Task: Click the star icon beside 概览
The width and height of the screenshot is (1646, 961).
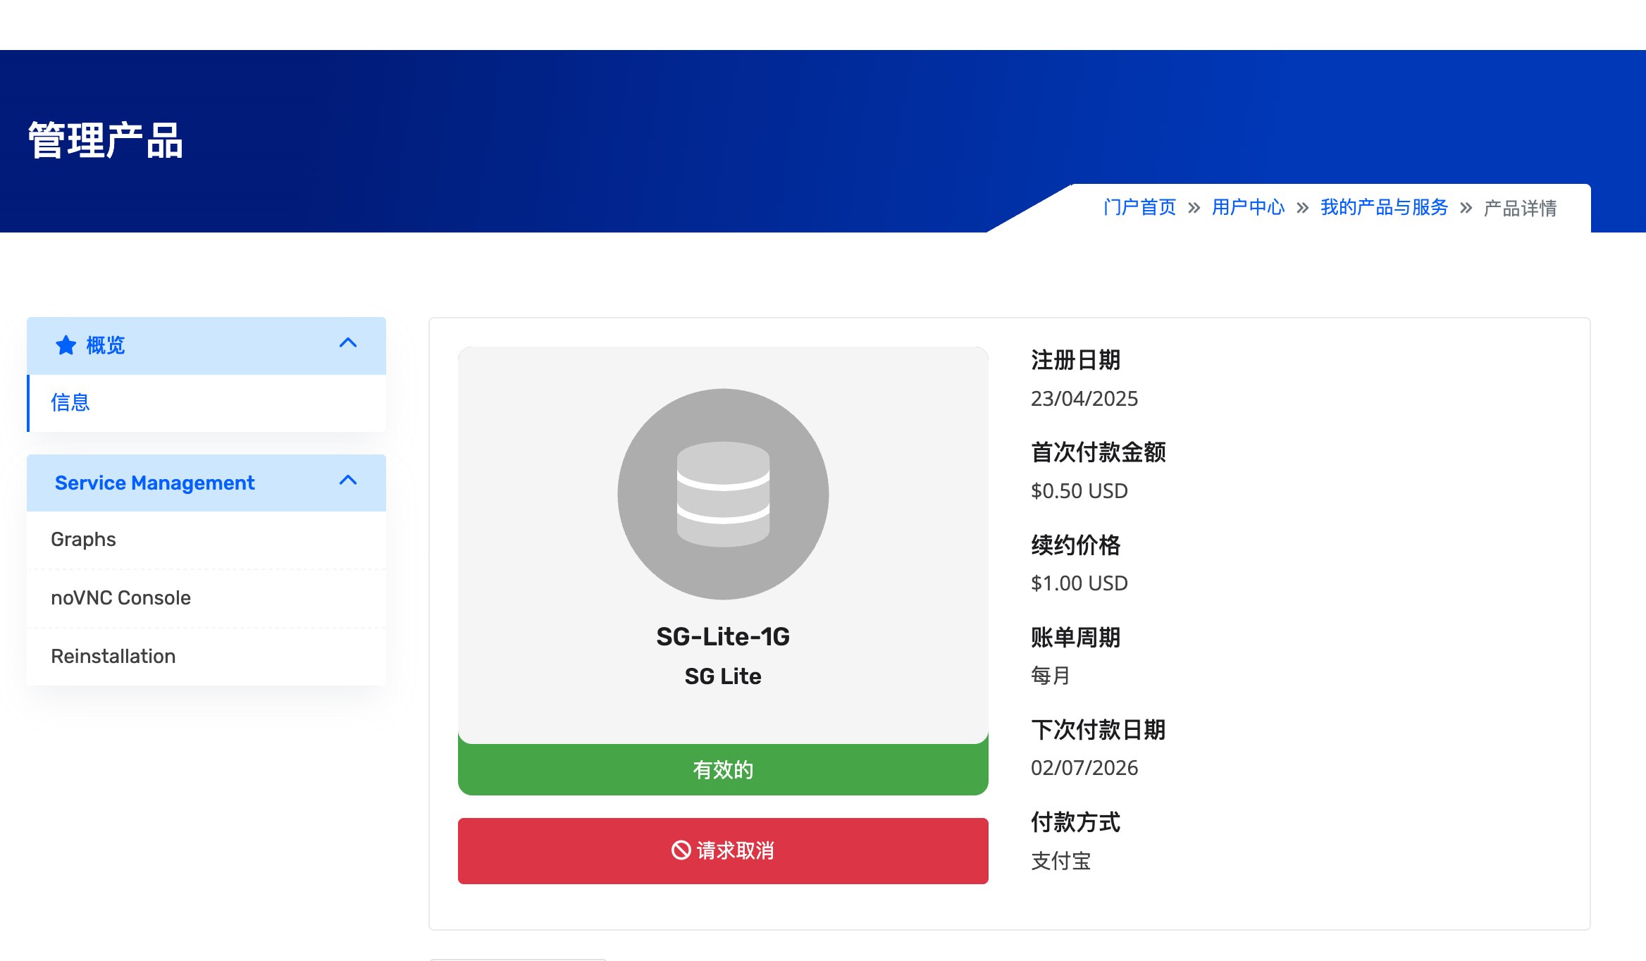Action: tap(66, 345)
